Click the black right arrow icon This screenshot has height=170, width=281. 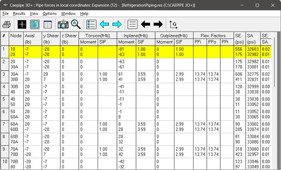coord(158,24)
